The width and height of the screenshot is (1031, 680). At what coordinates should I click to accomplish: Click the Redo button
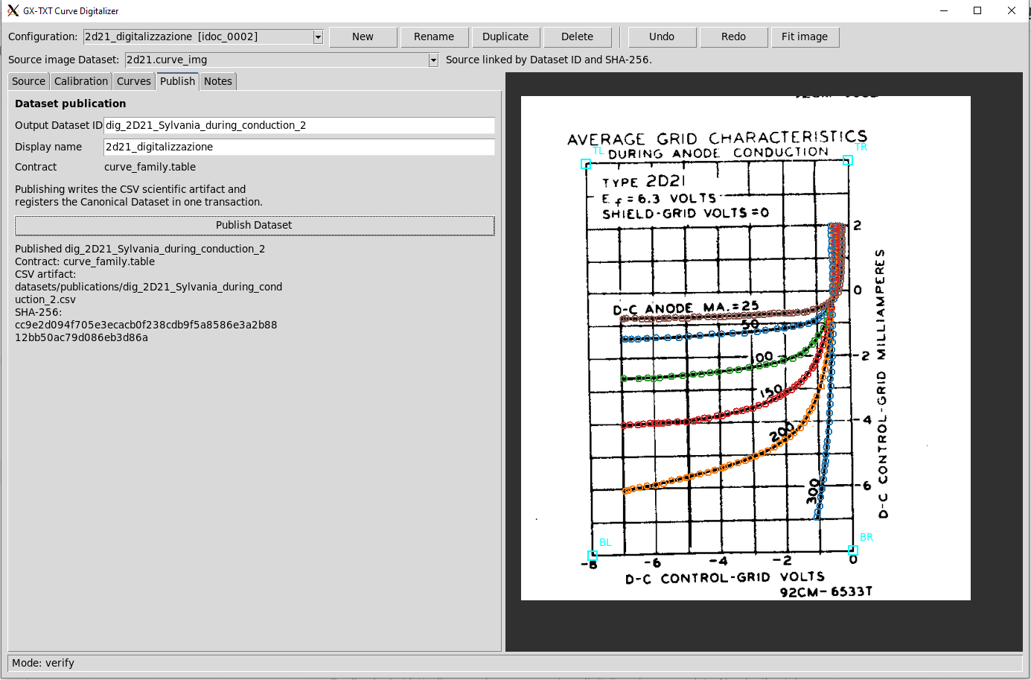click(734, 37)
